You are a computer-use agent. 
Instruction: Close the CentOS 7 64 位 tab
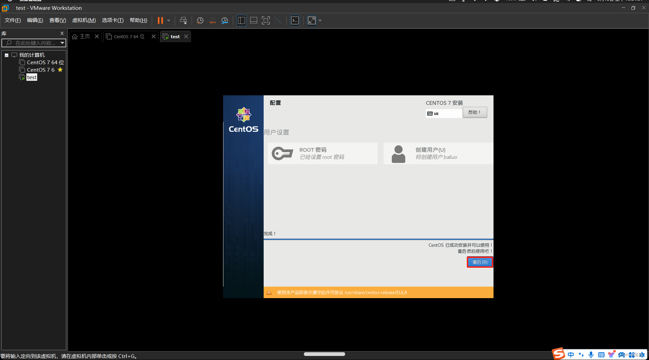pyautogui.click(x=153, y=37)
